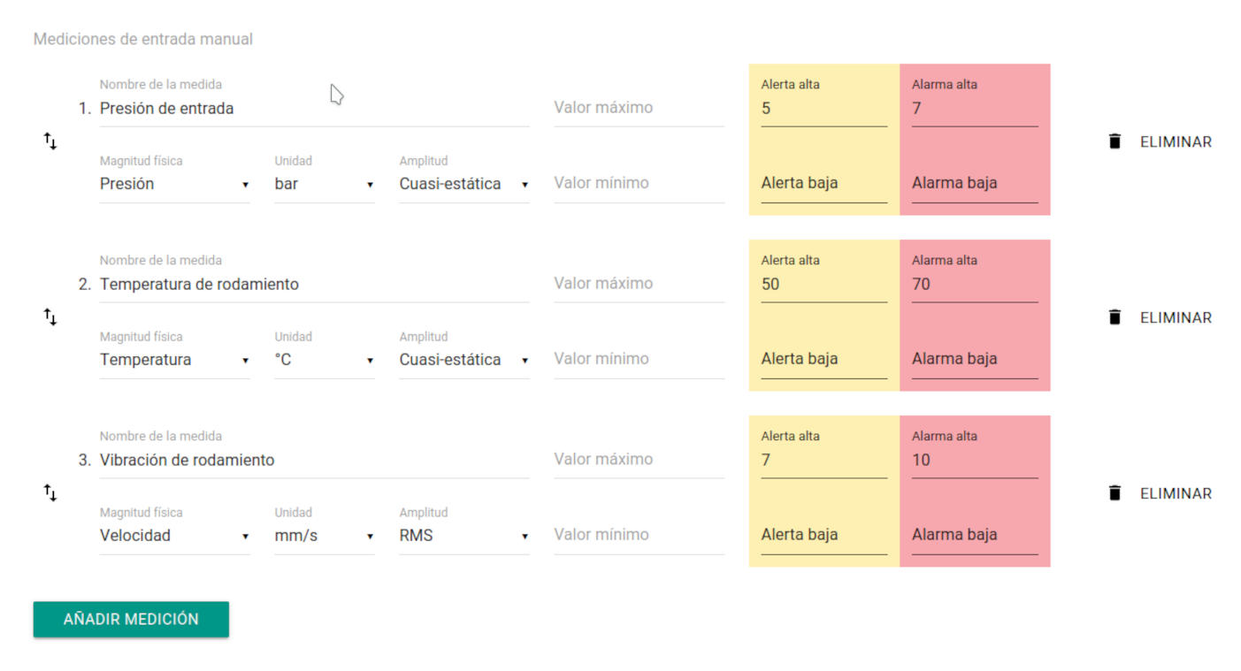Open the Presión magnitud física dropdown
The height and width of the screenshot is (671, 1241).
[x=174, y=184]
